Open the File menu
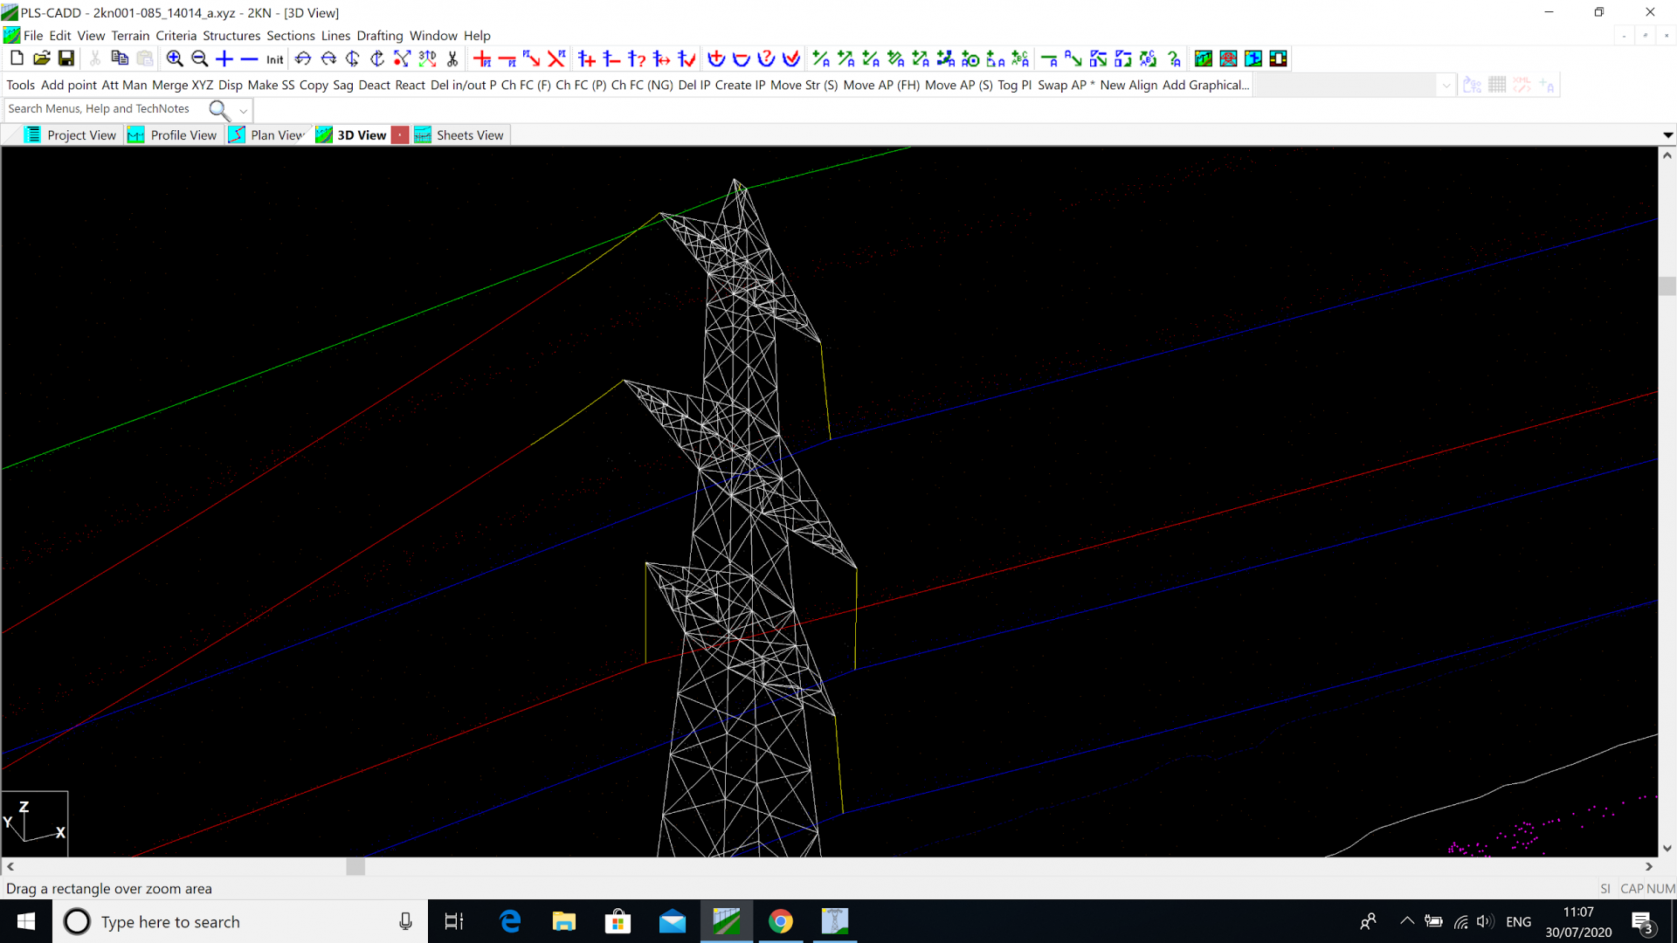This screenshot has height=943, width=1677. tap(33, 36)
